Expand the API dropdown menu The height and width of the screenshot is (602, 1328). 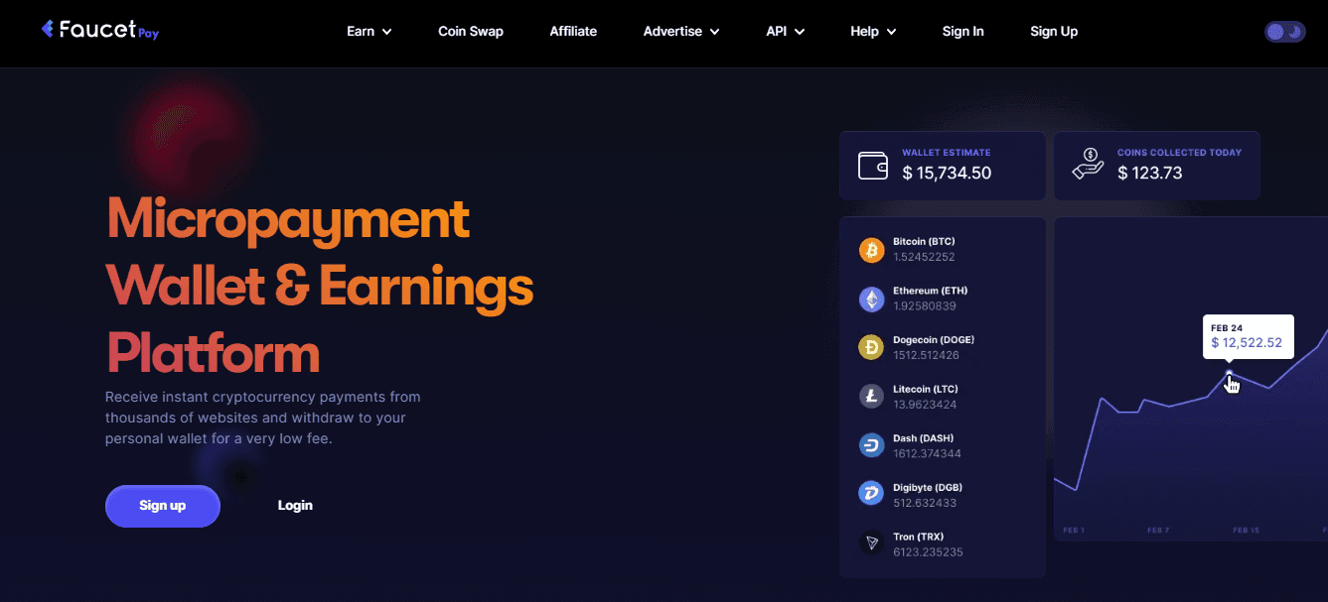click(x=785, y=31)
